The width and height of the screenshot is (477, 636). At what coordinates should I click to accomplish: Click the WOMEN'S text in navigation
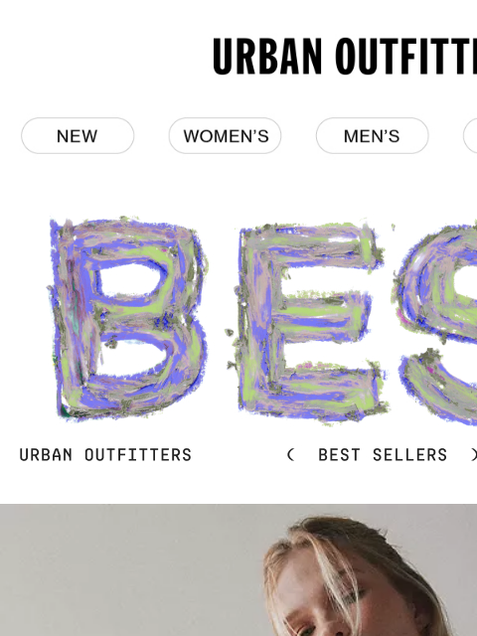click(x=226, y=136)
